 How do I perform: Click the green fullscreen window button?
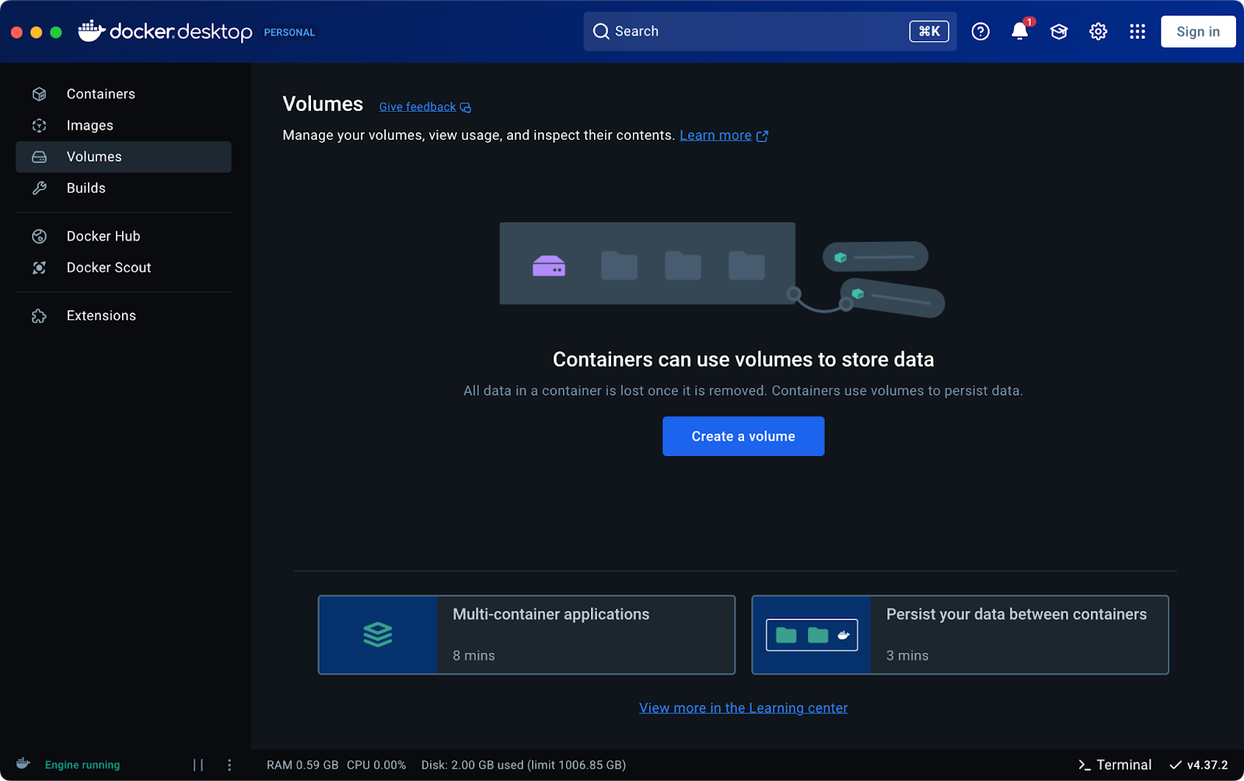56,33
